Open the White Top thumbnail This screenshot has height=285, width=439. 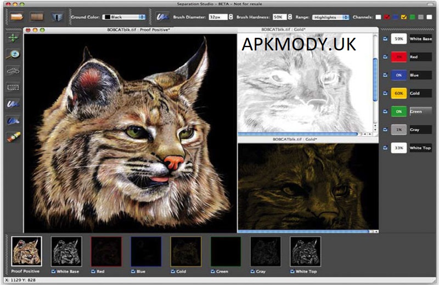coord(306,251)
